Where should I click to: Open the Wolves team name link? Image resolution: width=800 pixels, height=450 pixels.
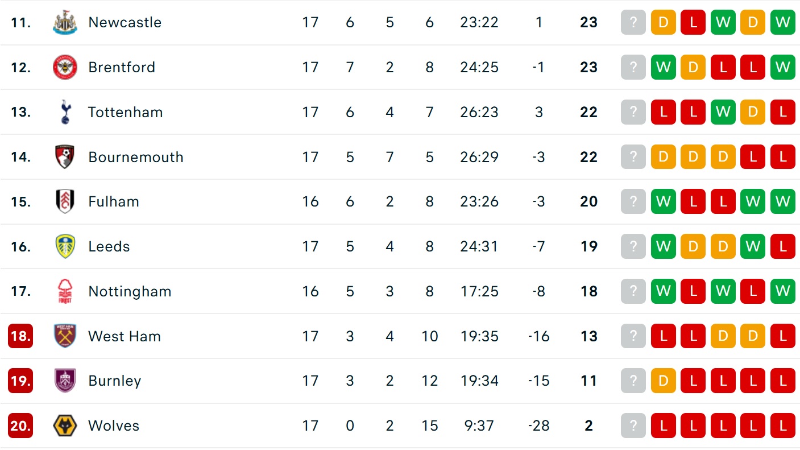114,426
